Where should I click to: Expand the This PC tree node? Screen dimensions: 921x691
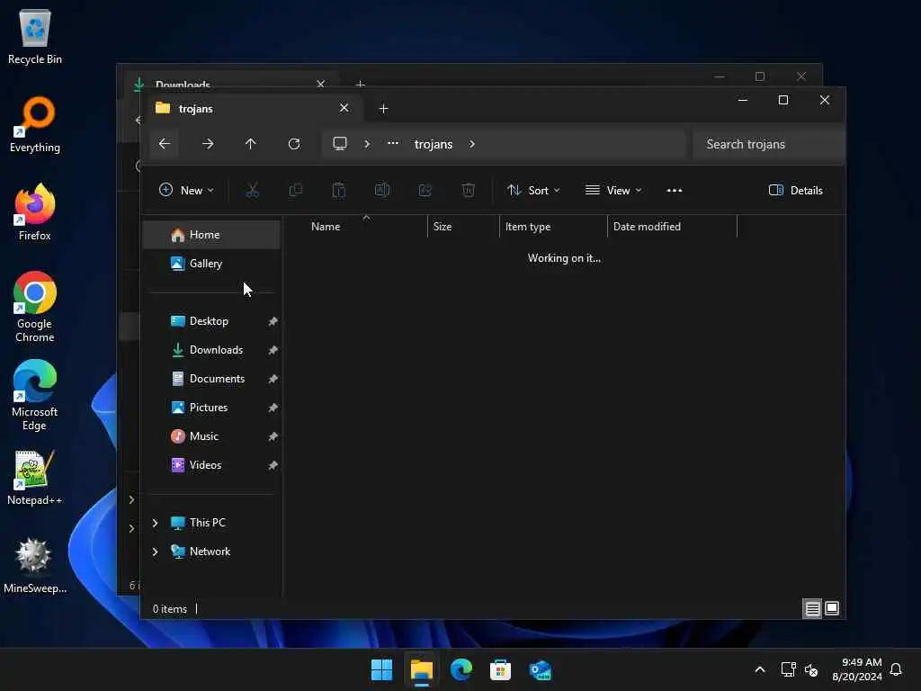coord(155,523)
